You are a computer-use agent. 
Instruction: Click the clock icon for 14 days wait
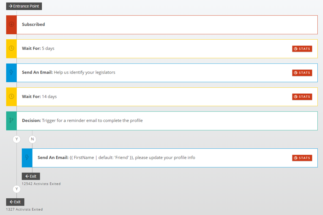(11, 96)
